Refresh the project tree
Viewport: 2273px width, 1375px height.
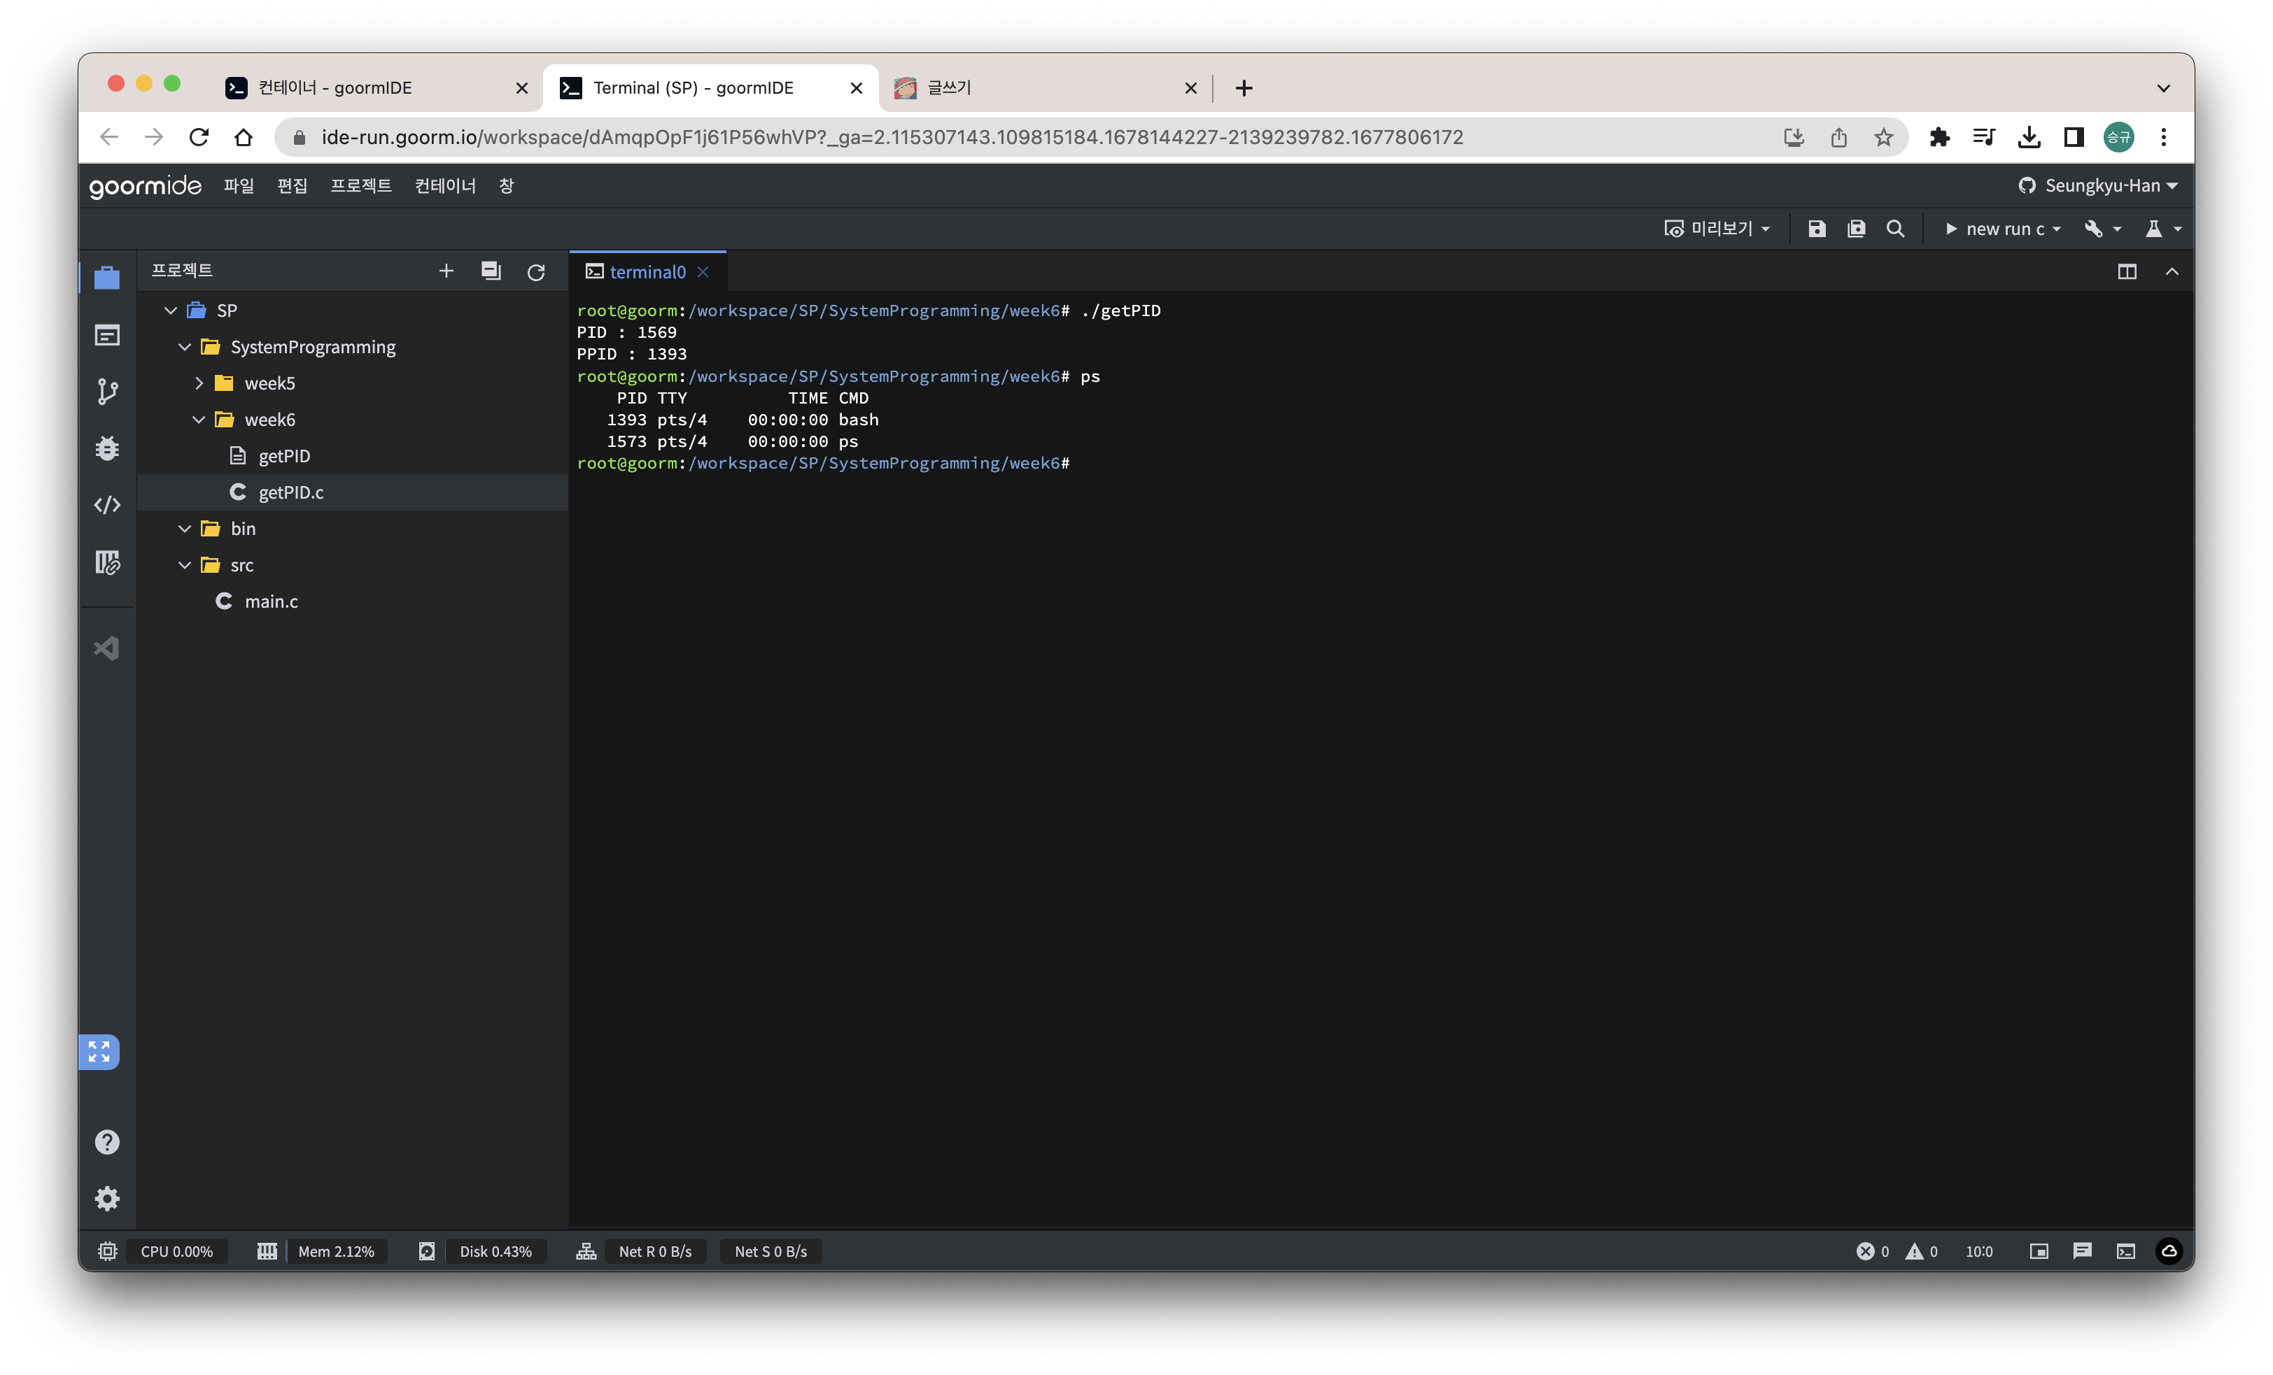535,272
